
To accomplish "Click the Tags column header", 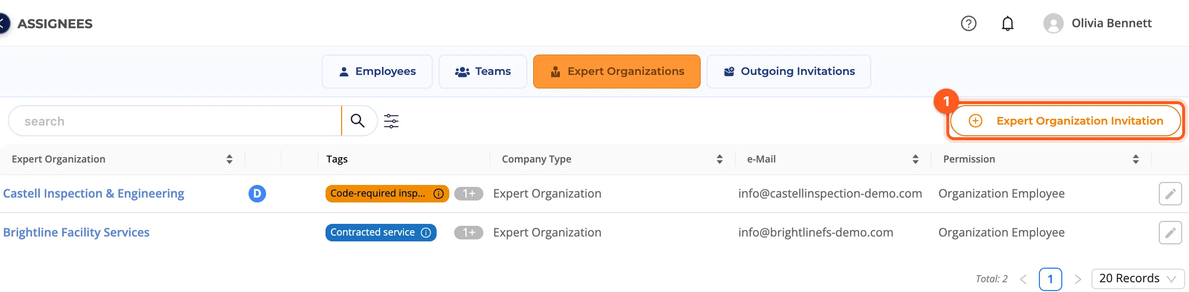I will (x=337, y=159).
